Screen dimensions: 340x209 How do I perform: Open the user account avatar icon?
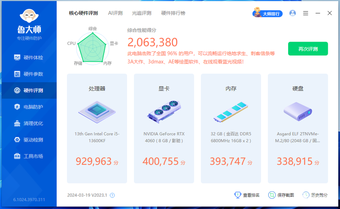click(292, 13)
